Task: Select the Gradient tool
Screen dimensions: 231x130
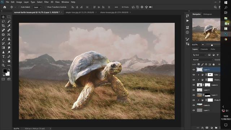Action: click(x=3, y=48)
